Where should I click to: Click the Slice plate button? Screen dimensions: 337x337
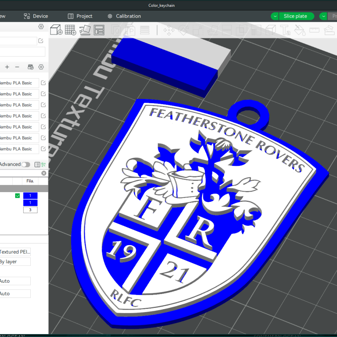[297, 16]
